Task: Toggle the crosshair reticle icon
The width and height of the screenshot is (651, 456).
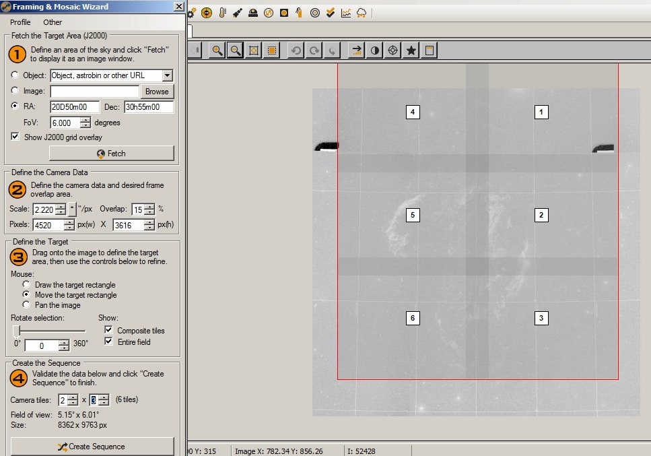Action: 392,51
